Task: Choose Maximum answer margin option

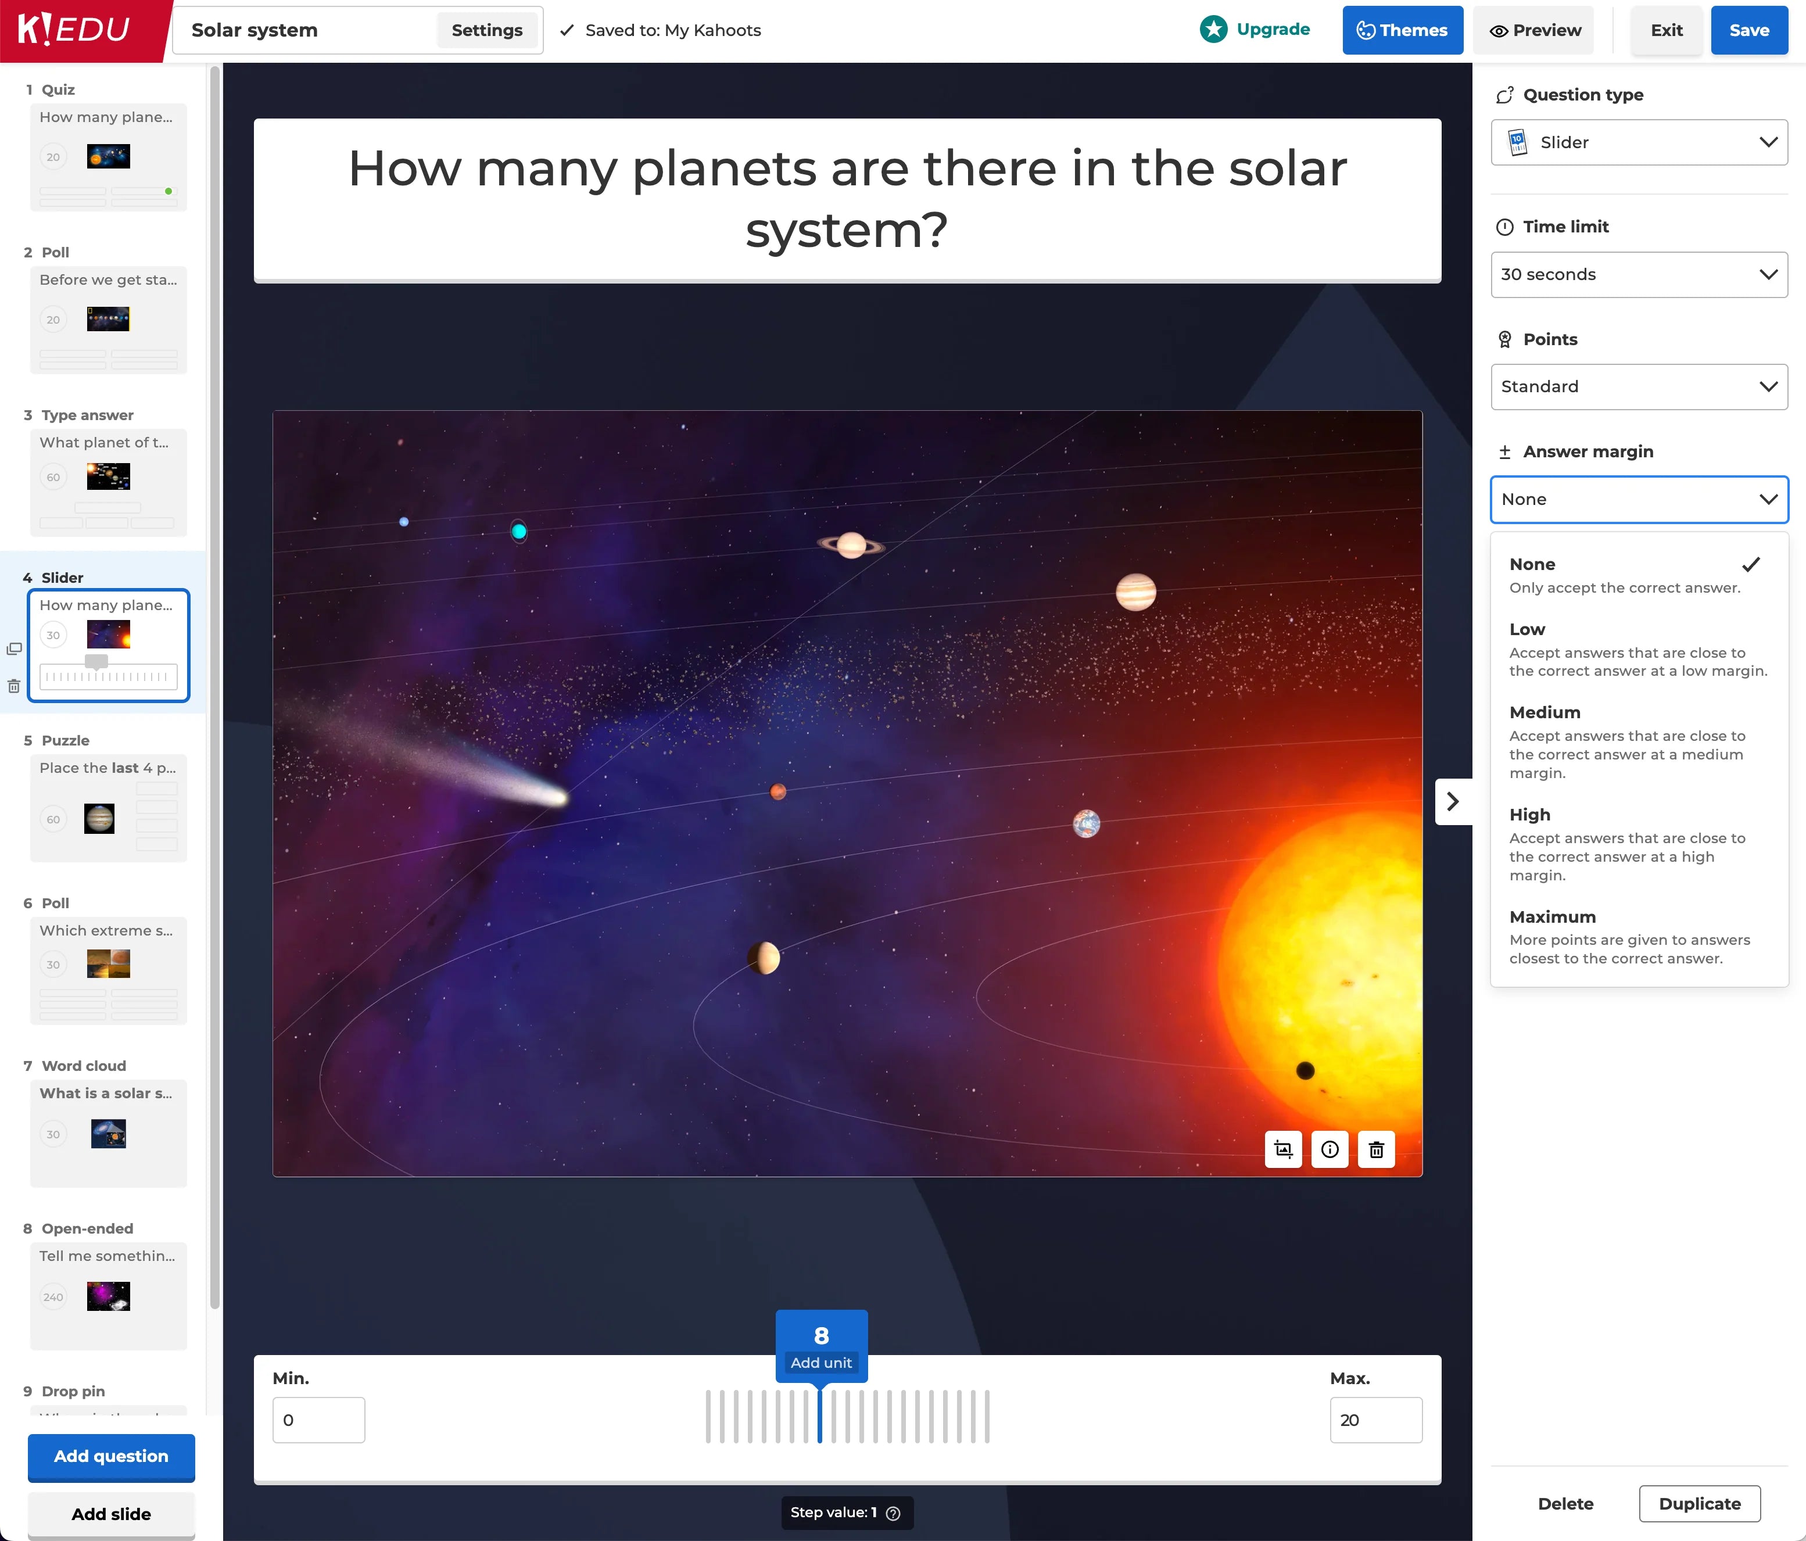Action: (x=1637, y=936)
